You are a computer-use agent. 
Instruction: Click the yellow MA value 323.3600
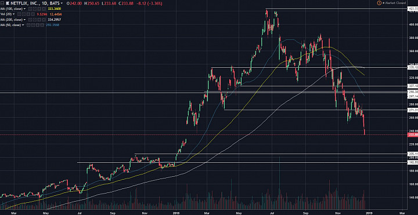click(x=55, y=9)
